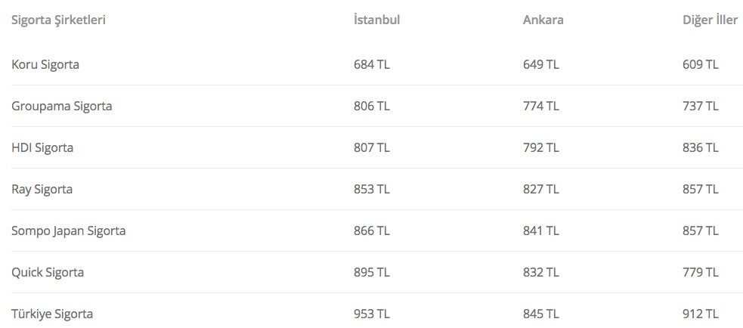Click the Sigorta Şirketleri column header
The width and height of the screenshot is (743, 328).
pyautogui.click(x=58, y=20)
